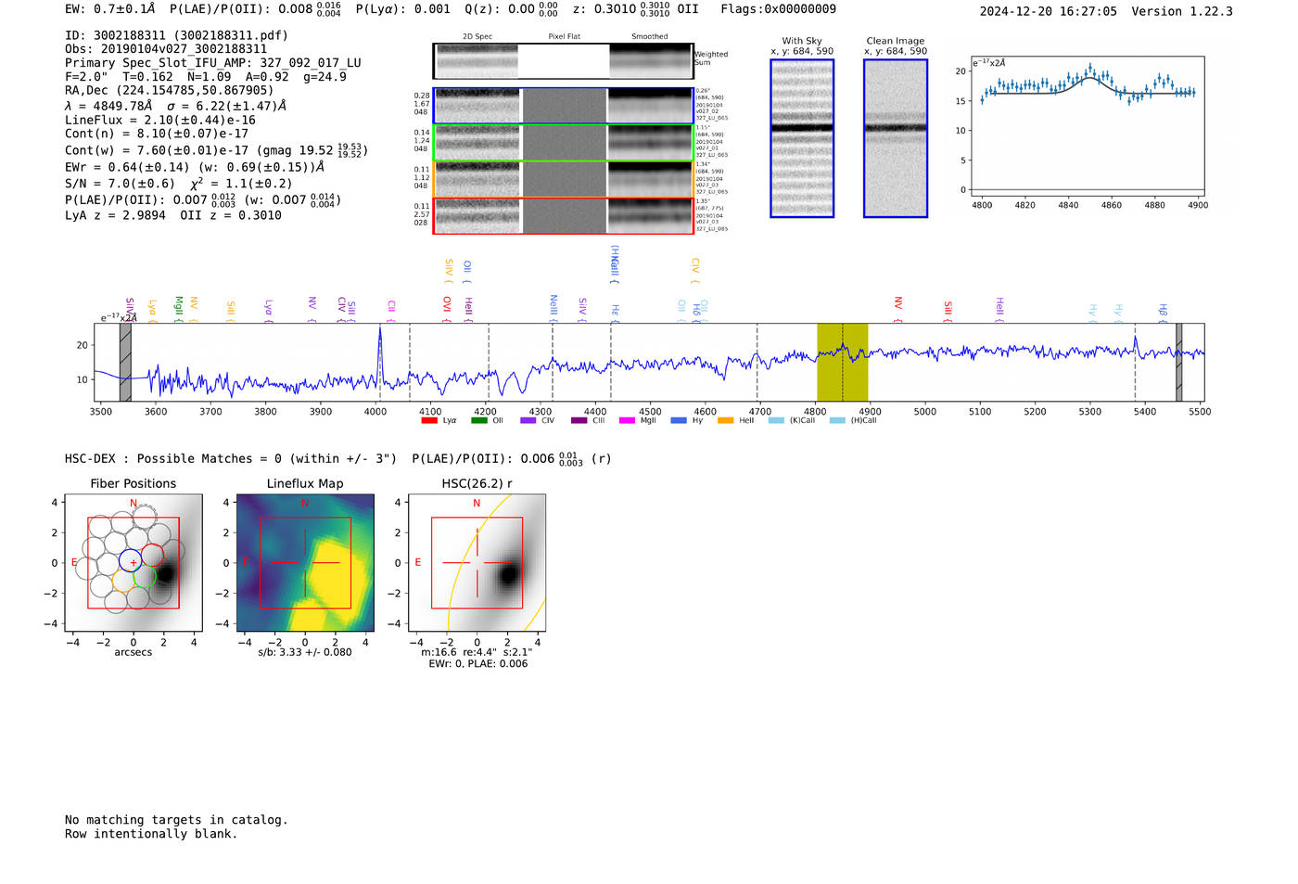The height and width of the screenshot is (884, 1298).
Task: Click the hatched gray band near 5460Å
Action: pyautogui.click(x=1179, y=363)
